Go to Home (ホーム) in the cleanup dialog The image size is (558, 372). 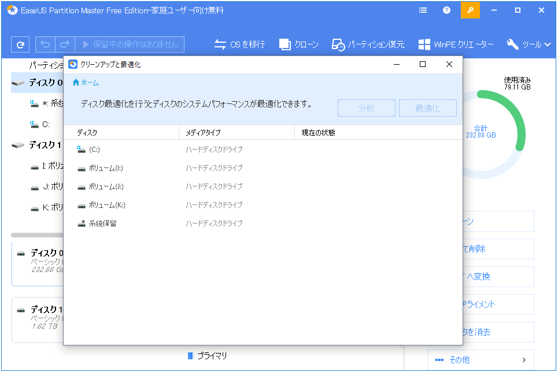click(86, 83)
